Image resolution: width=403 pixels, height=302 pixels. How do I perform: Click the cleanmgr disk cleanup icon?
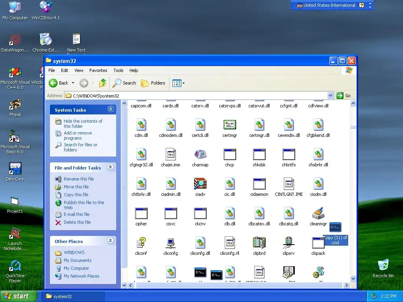coord(318,213)
